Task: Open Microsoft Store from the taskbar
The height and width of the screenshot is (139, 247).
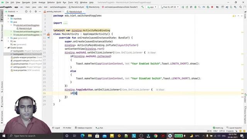Action: [x=97, y=136]
